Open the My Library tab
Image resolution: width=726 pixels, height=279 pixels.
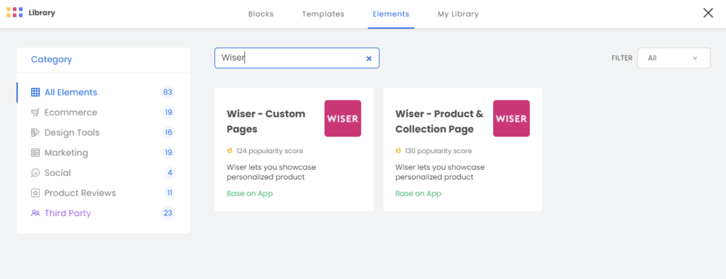click(x=458, y=14)
